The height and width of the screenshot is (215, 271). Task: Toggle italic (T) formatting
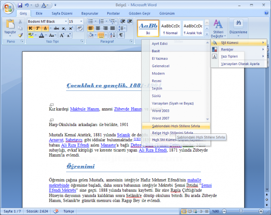37,29
